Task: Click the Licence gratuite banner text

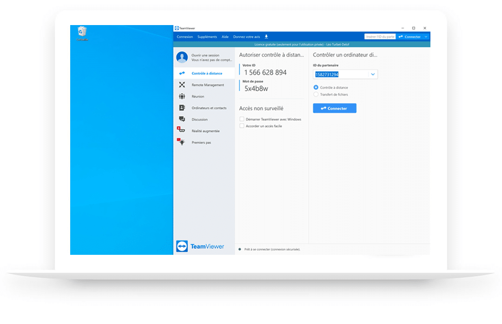Action: [x=302, y=45]
